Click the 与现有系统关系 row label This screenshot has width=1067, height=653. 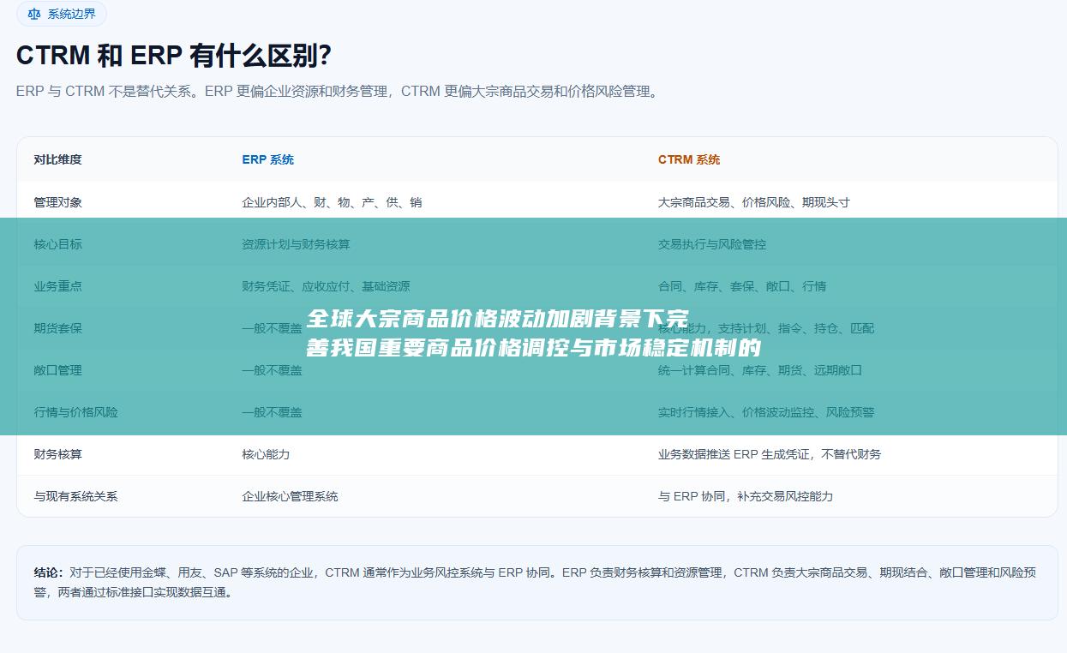click(x=76, y=496)
